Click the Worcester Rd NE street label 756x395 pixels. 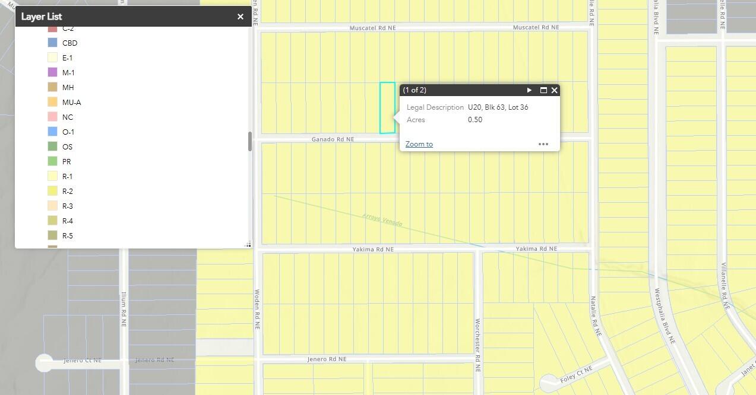(477, 345)
